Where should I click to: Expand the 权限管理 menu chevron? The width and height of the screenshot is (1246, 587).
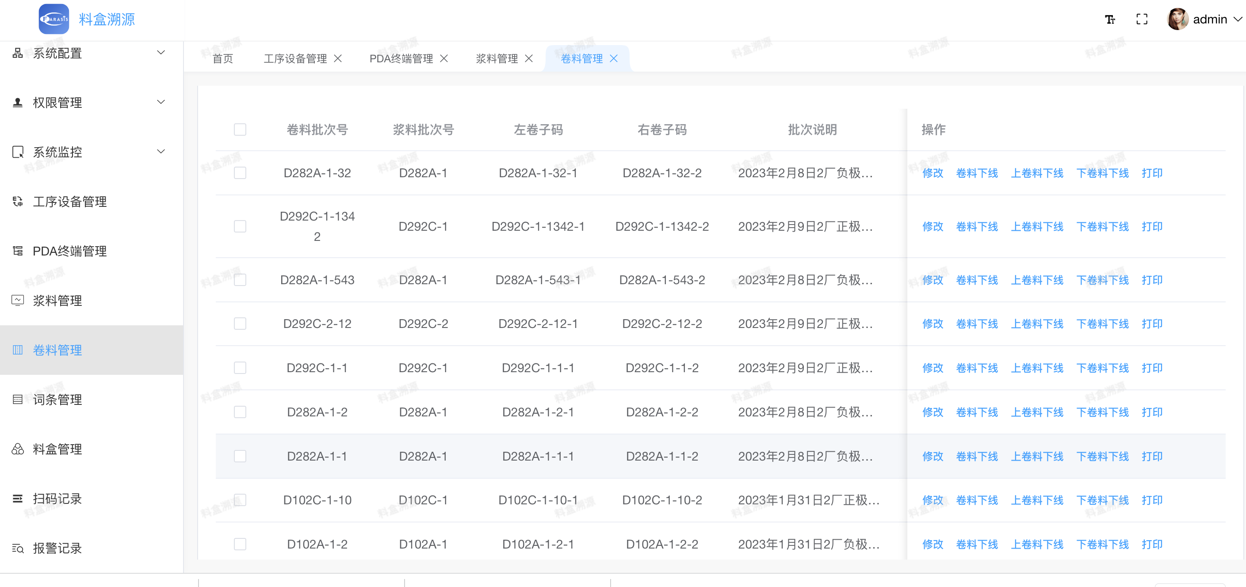tap(161, 102)
